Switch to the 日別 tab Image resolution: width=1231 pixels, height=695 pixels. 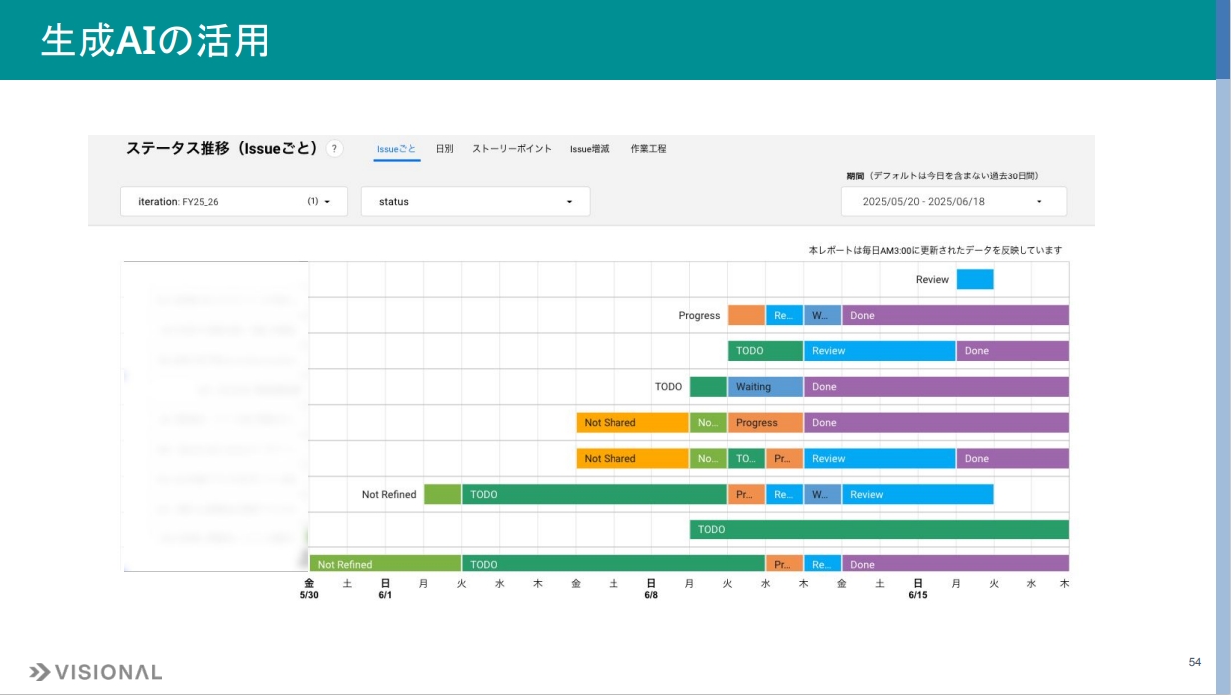point(444,149)
